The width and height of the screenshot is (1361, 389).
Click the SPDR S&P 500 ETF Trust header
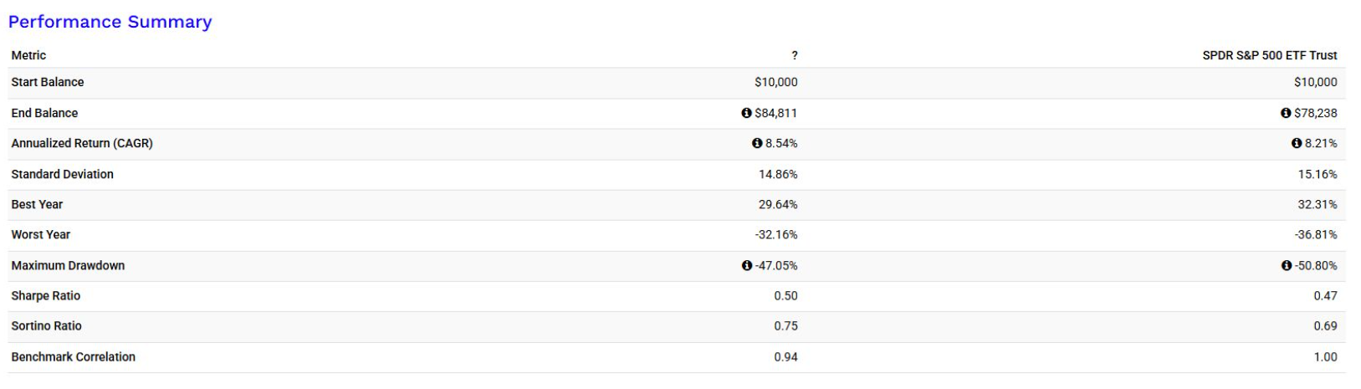click(1269, 55)
